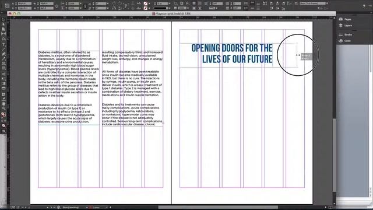
Task: Toggle the constrain width and height link
Action: pyautogui.click(x=57, y=6)
